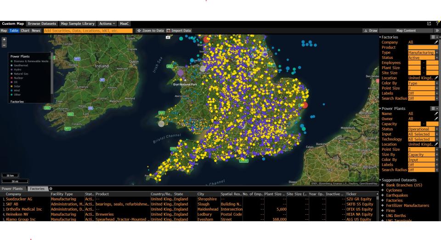Edit the Factories Company filter with pencil
The image size is (441, 240).
(436, 42)
